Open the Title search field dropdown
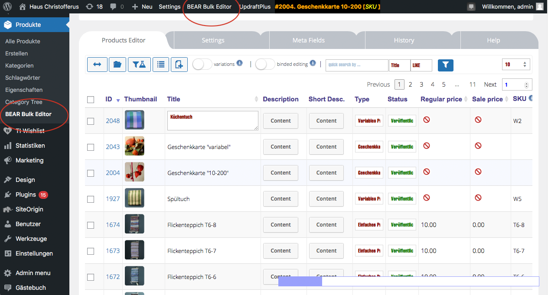Viewport: 548px width, 295px height. (x=400, y=65)
